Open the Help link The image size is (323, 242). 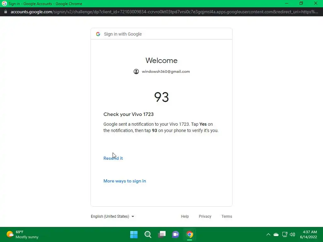(x=185, y=216)
